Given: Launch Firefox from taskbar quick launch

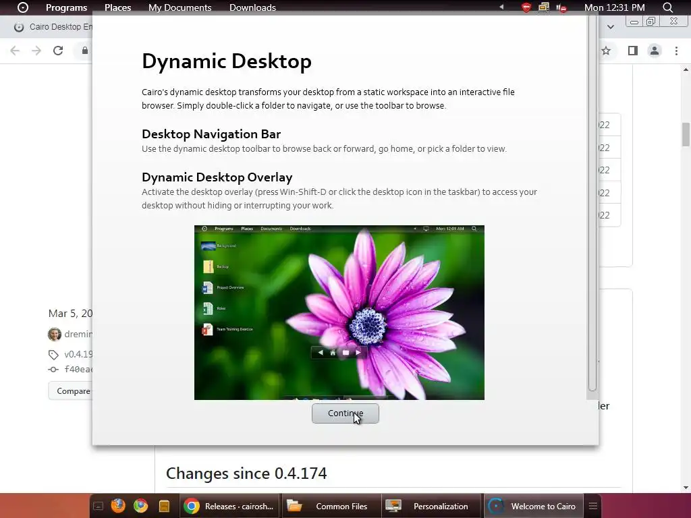Looking at the screenshot, I should [118, 506].
